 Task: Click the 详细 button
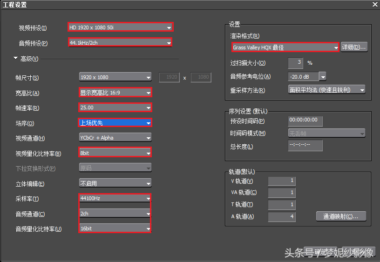click(x=354, y=47)
